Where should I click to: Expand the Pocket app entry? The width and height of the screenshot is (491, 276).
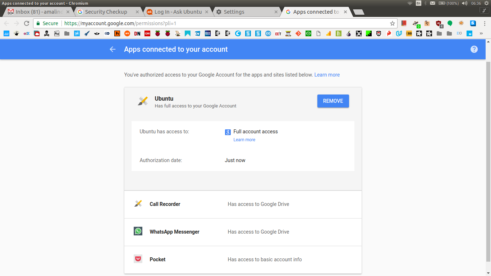pyautogui.click(x=243, y=259)
